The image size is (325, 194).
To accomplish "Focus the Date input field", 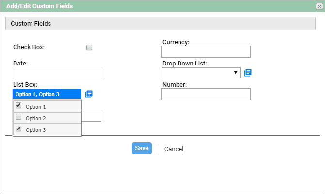I will tap(56, 73).
